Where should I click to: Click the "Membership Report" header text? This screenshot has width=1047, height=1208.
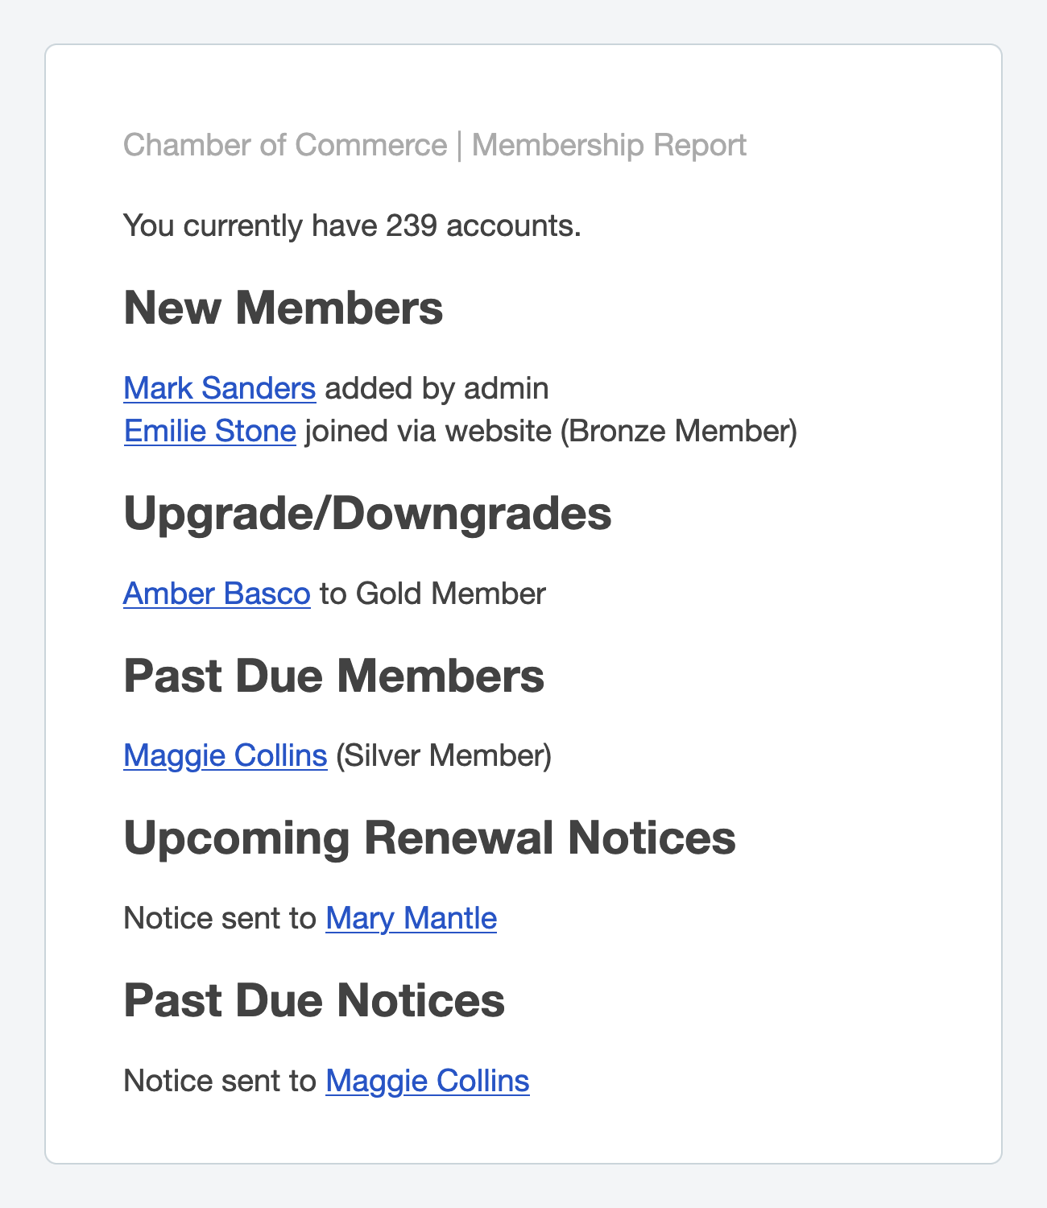(x=609, y=145)
